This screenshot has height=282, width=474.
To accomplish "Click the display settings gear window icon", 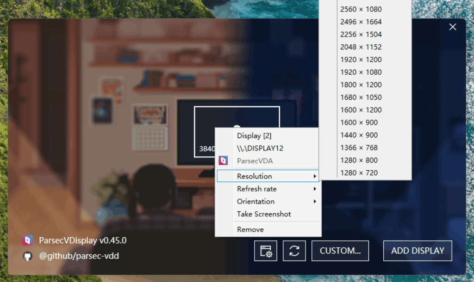I will tap(266, 251).
